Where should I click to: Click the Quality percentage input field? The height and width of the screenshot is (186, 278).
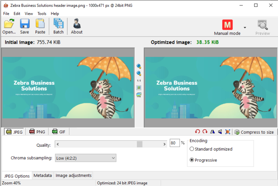pos(174,143)
